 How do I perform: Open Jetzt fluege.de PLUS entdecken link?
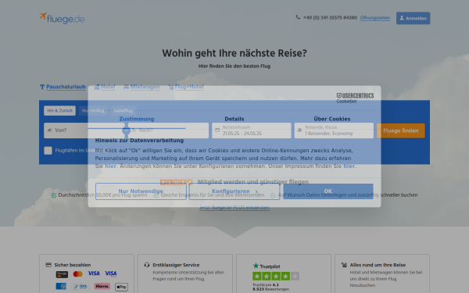[x=234, y=208]
